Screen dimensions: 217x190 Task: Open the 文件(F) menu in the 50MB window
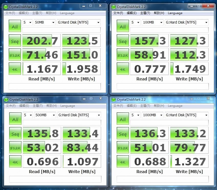tap(10, 13)
